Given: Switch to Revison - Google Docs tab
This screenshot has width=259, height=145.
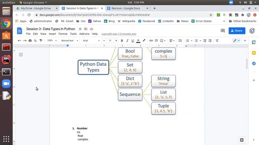Looking at the screenshot, I should coord(126,8).
